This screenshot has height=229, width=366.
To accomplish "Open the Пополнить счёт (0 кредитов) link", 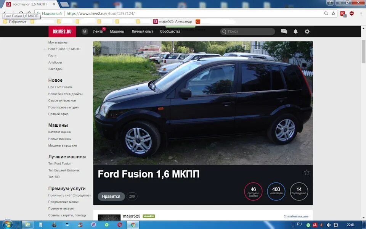I will click(x=69, y=195).
